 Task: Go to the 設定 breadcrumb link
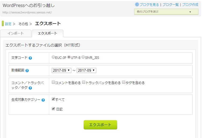click(8, 24)
